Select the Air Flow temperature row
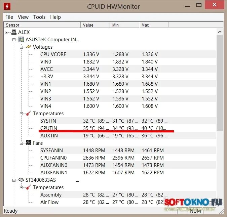 click(128, 202)
